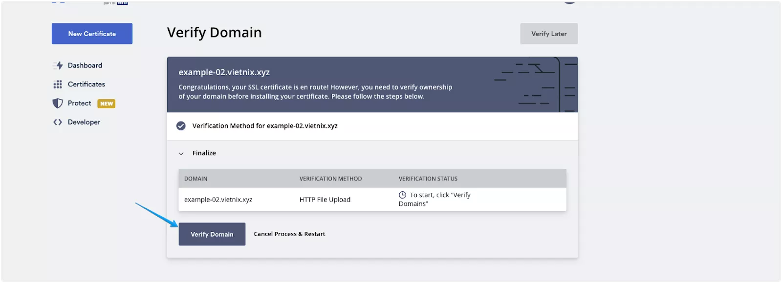Screen dimensions: 782x283
Task: Click the HTTP File Upload cell
Action: point(325,200)
